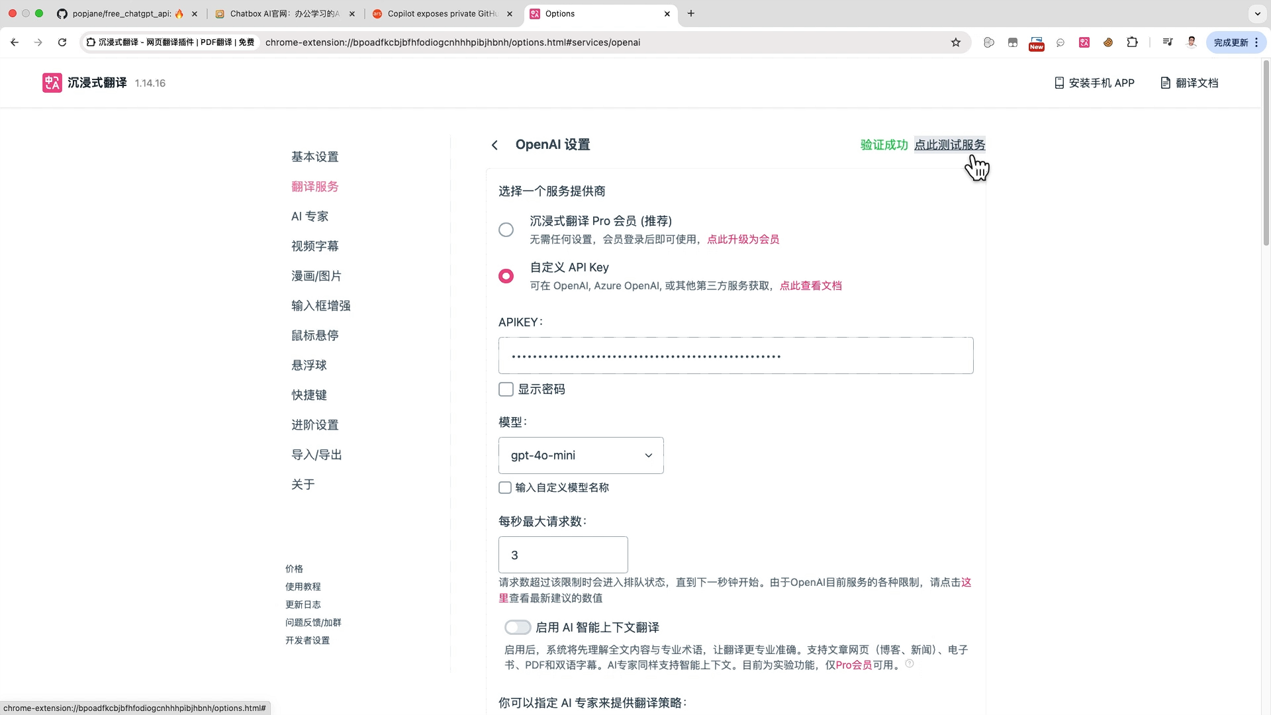The height and width of the screenshot is (715, 1271).
Task: Click the document icon beside 翻译文档
Action: (1166, 83)
